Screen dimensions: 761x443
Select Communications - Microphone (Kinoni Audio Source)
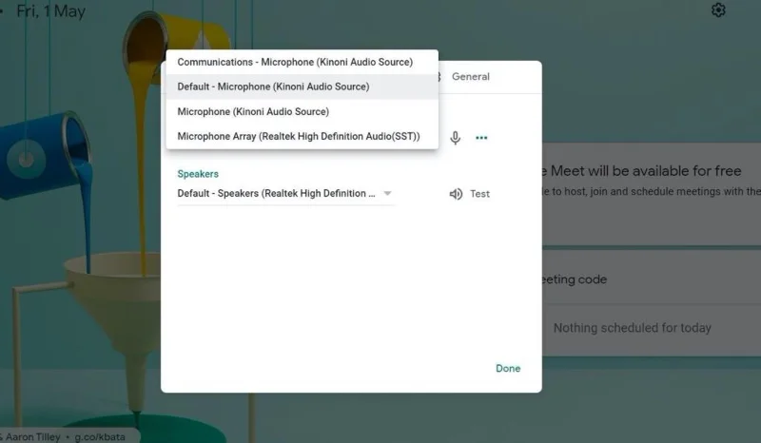click(302, 62)
